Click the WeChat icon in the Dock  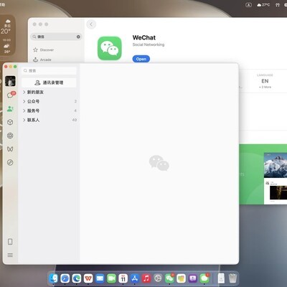pos(169,278)
